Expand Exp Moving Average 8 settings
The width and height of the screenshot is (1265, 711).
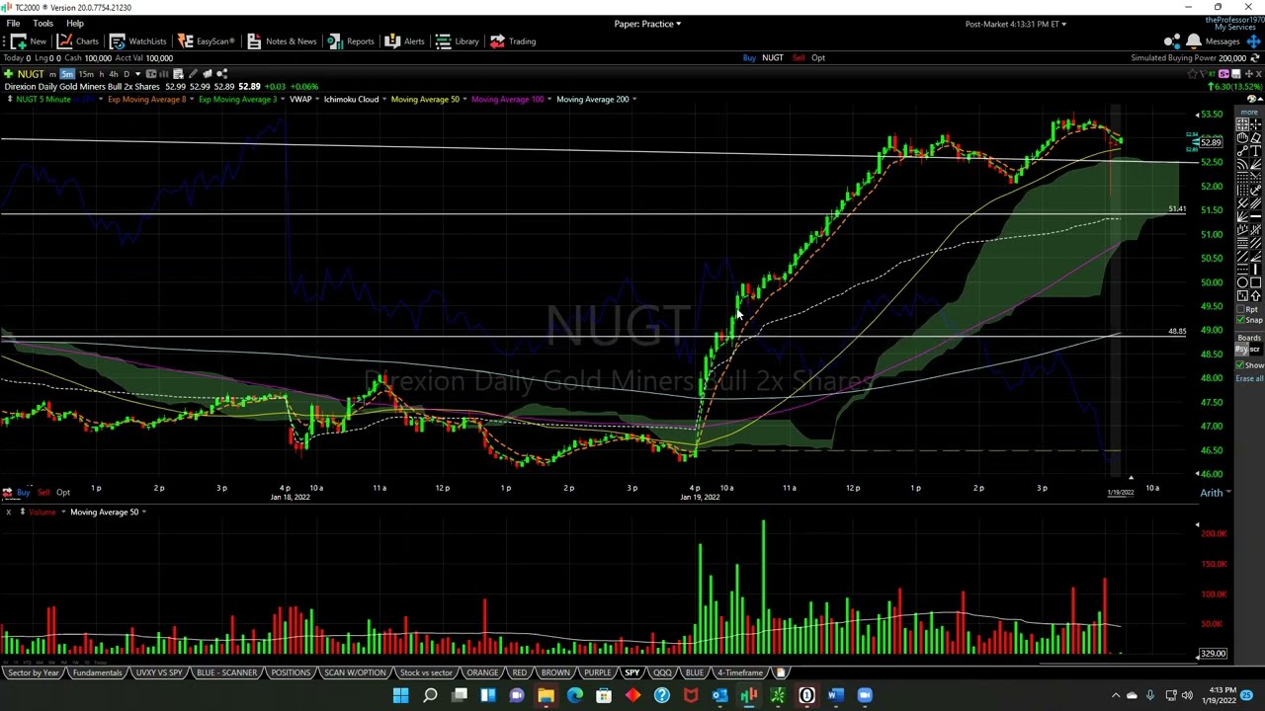pyautogui.click(x=192, y=99)
